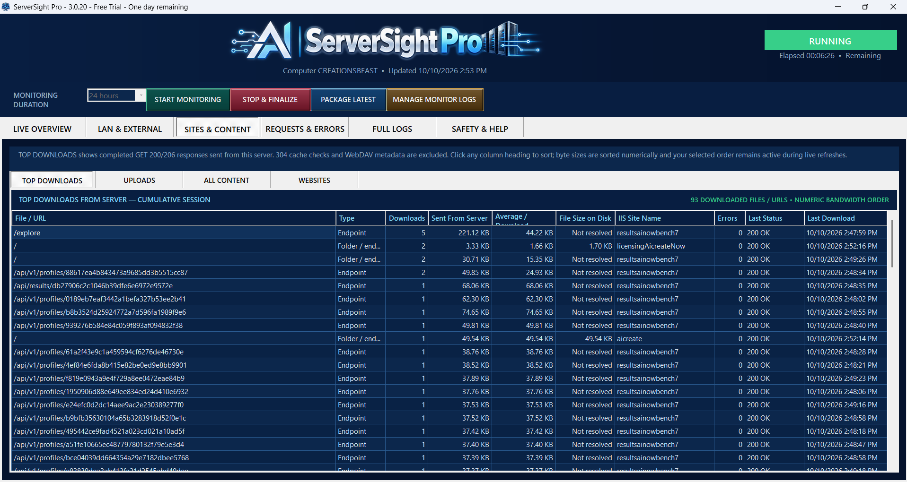
Task: View the WEBSITES sub-tab
Action: 314,181
